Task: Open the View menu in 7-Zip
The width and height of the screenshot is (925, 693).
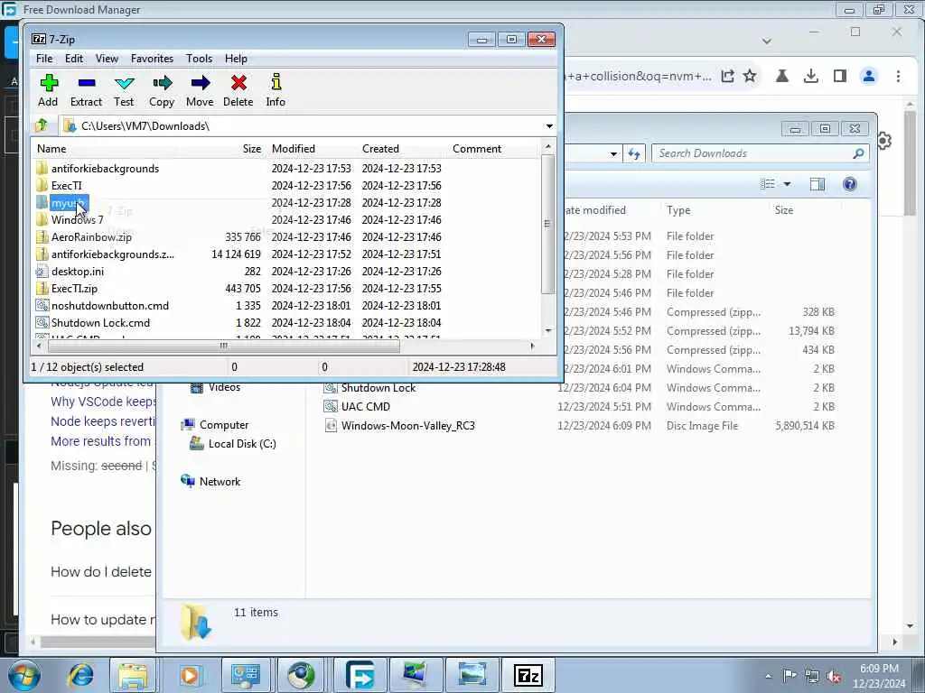Action: tap(107, 59)
